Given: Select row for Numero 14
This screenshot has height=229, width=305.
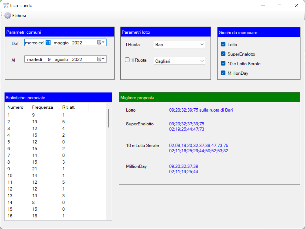Looking at the screenshot, I should 56,202.
